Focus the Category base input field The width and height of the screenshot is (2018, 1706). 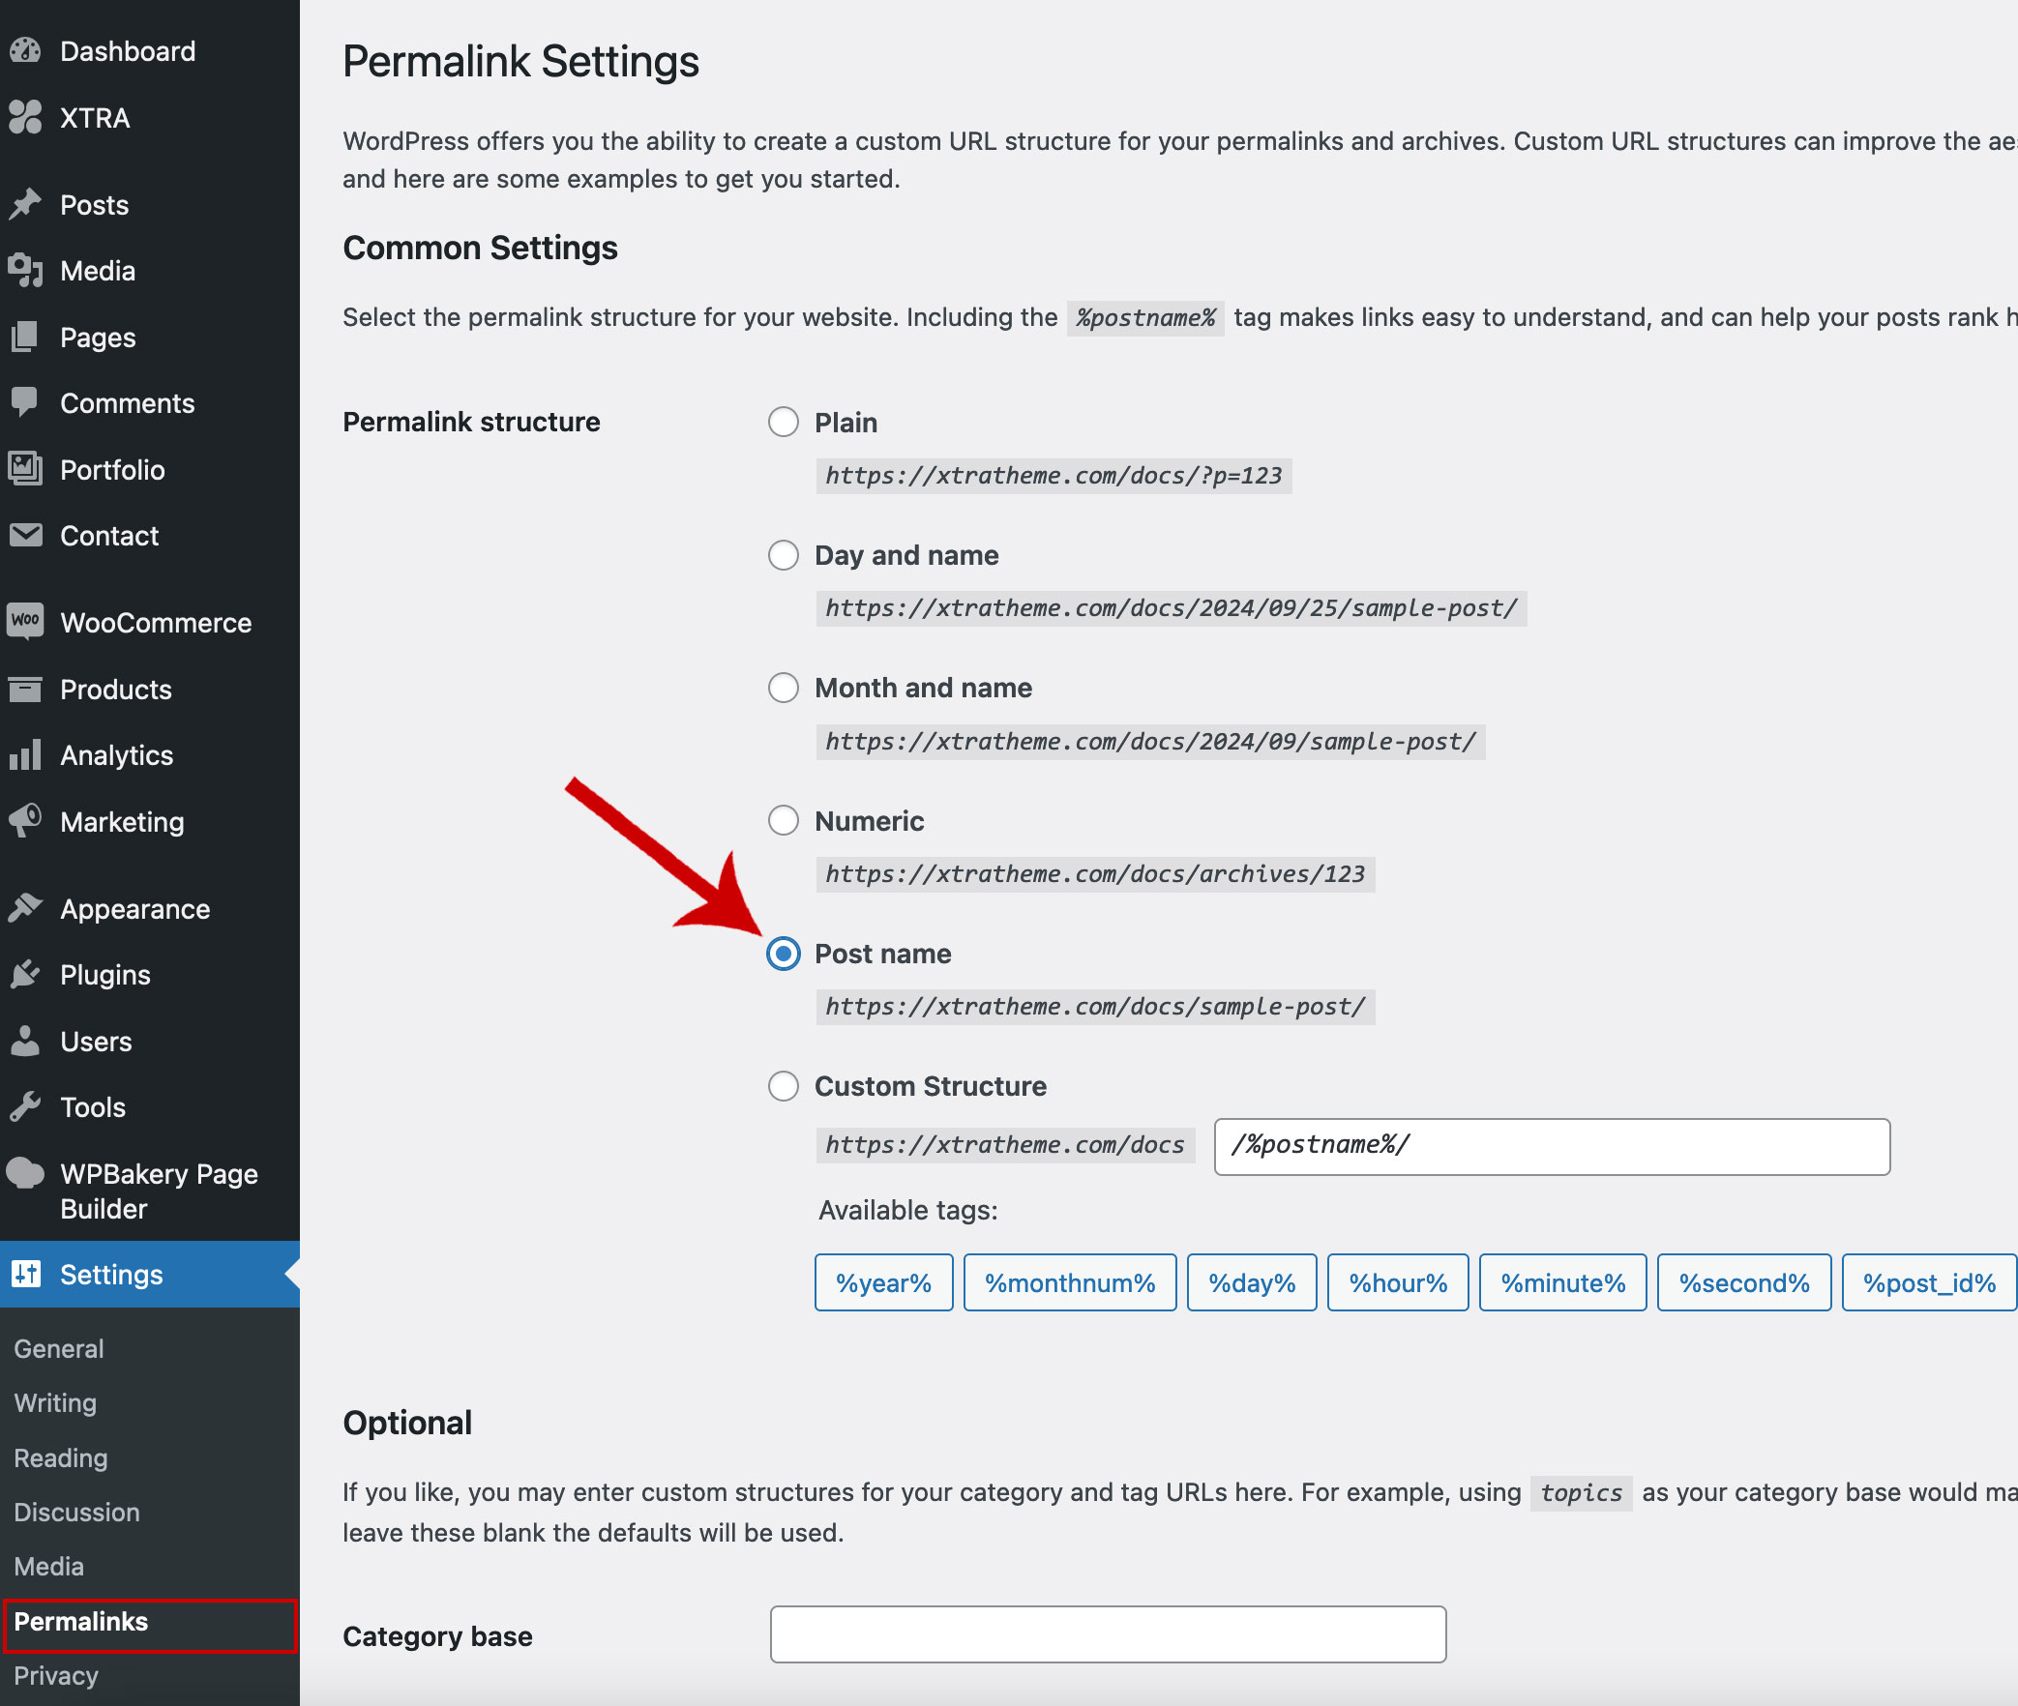pos(1108,1634)
